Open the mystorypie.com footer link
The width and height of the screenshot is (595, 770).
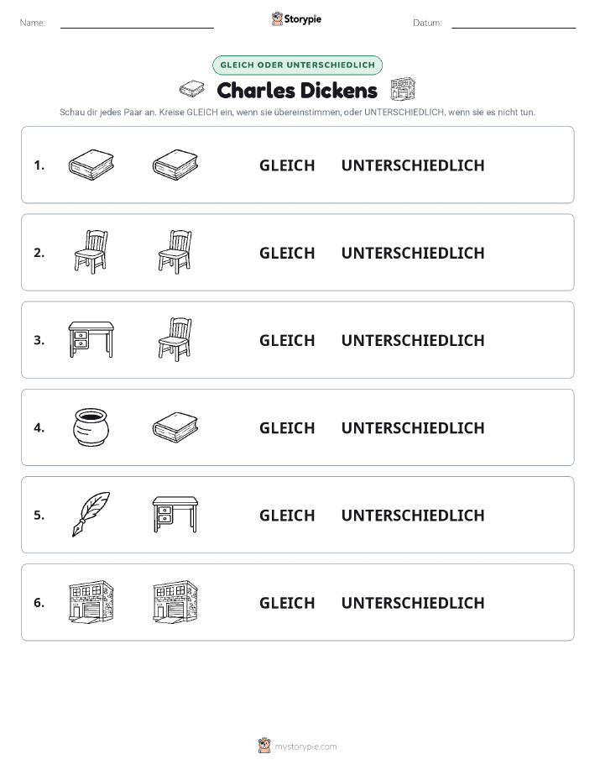tap(297, 746)
